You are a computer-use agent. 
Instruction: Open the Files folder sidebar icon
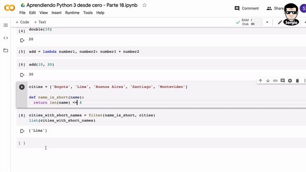[x=6, y=50]
